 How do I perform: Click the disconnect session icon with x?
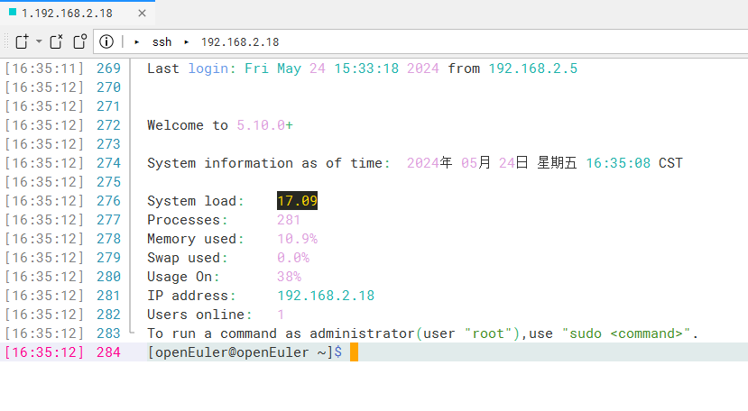coord(56,42)
